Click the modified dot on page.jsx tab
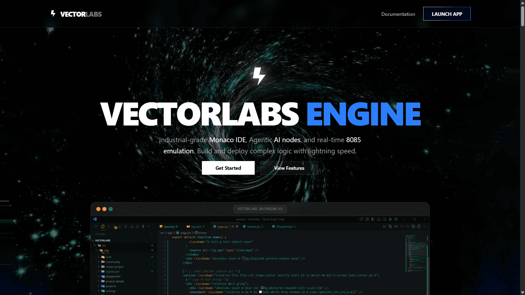This screenshot has width=525, height=295. [x=232, y=226]
